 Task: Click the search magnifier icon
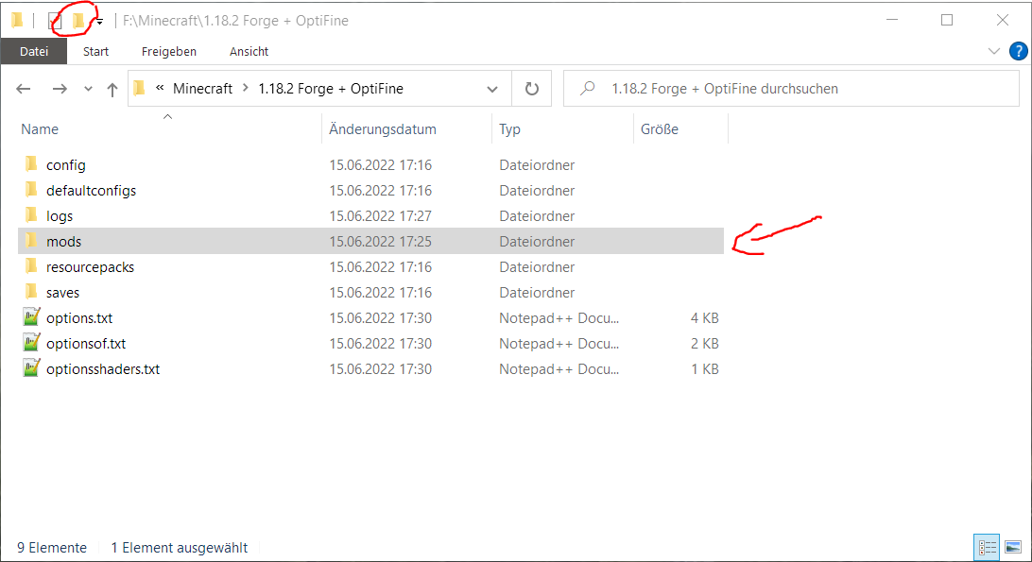click(587, 88)
